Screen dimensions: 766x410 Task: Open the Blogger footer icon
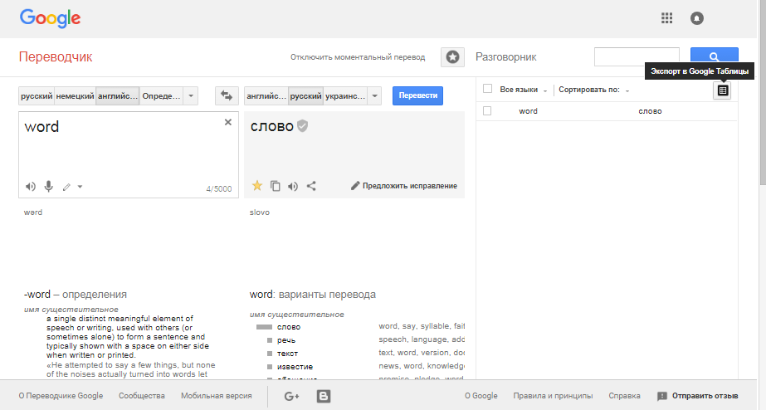(x=324, y=397)
